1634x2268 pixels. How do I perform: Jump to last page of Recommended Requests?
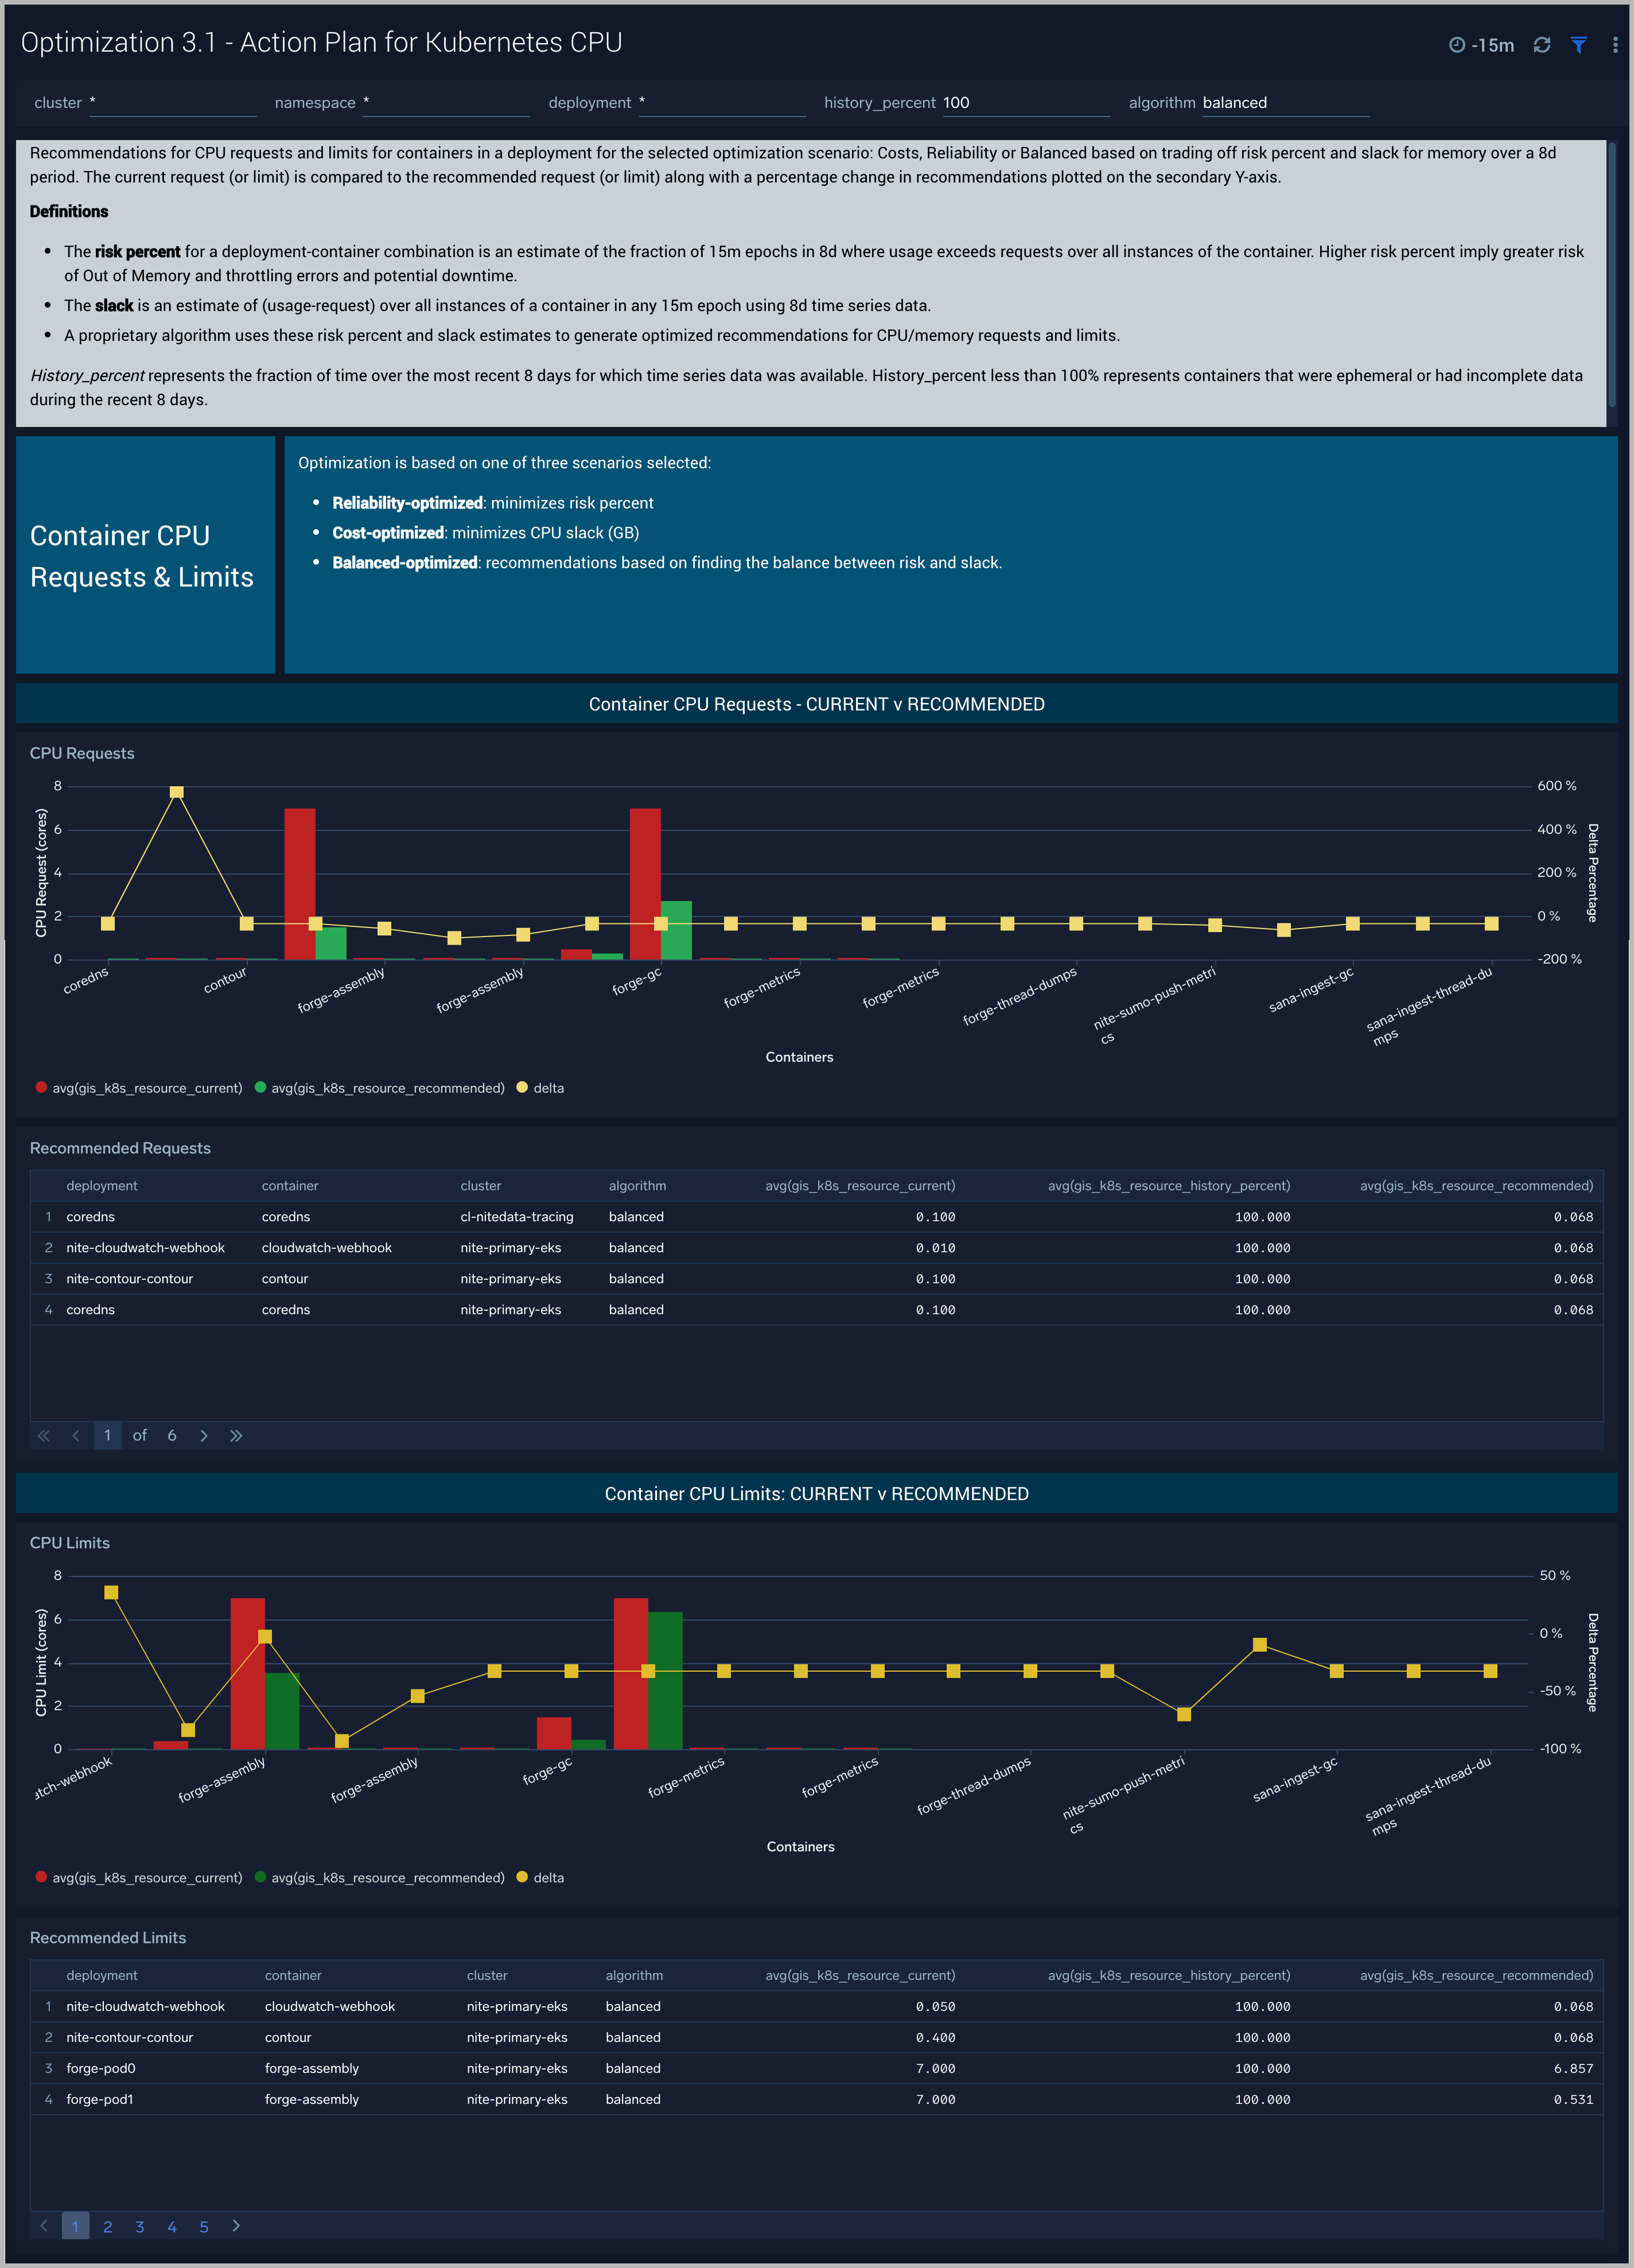236,1435
